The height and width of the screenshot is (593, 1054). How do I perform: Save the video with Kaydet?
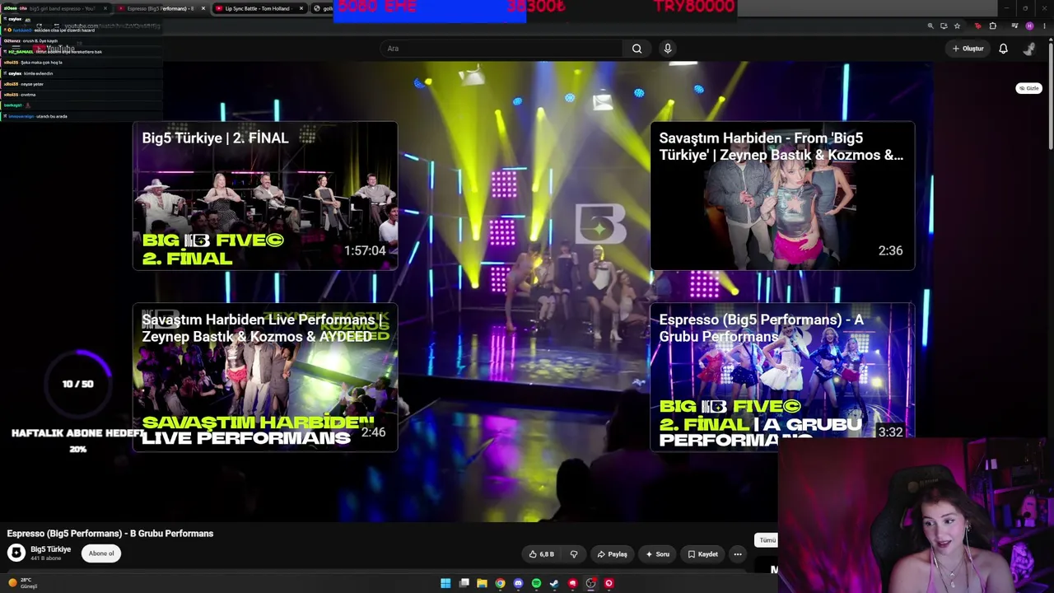tap(703, 554)
